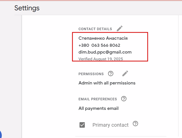182x138 pixels.
Task: Click the divider line below Primary contact
Action: (121, 136)
